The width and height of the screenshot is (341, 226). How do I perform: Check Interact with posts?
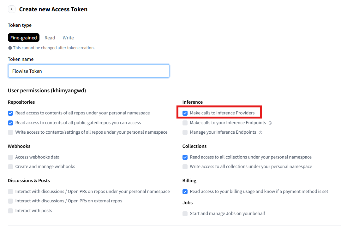11,211
